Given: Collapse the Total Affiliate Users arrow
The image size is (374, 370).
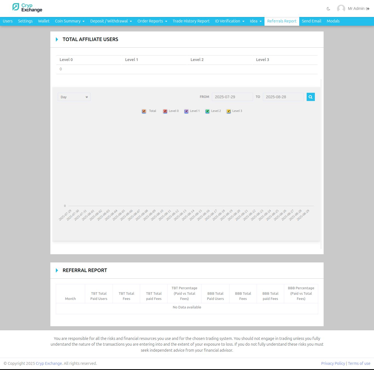Looking at the screenshot, I should [x=57, y=39].
